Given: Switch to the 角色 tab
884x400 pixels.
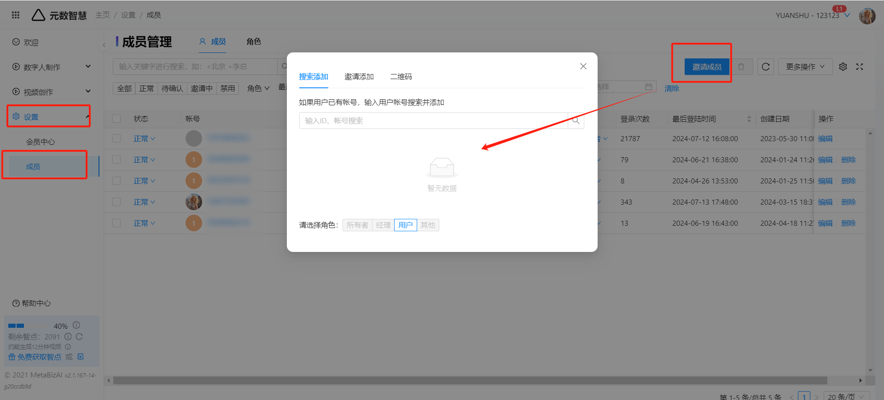Looking at the screenshot, I should pos(254,41).
